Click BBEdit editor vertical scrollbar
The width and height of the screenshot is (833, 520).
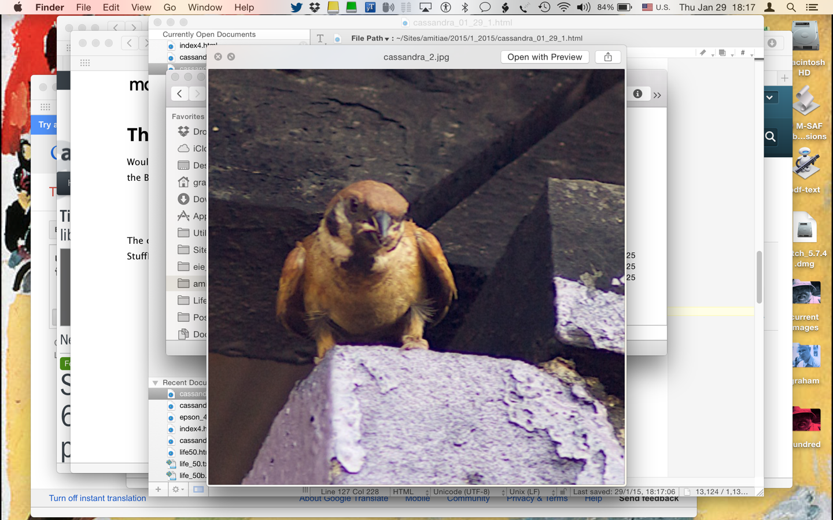point(759,277)
